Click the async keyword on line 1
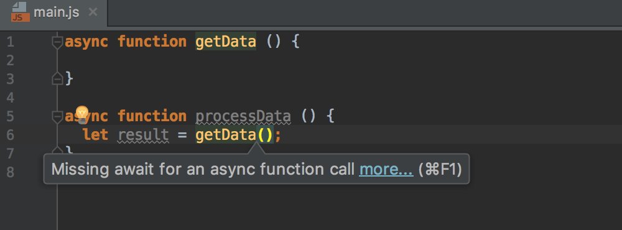The height and width of the screenshot is (230, 622). click(x=86, y=42)
